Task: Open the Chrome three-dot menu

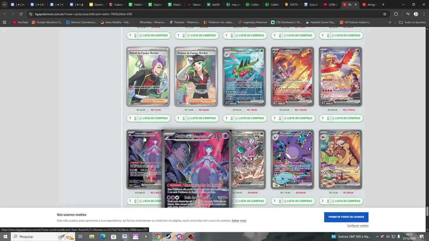Action: click(424, 14)
